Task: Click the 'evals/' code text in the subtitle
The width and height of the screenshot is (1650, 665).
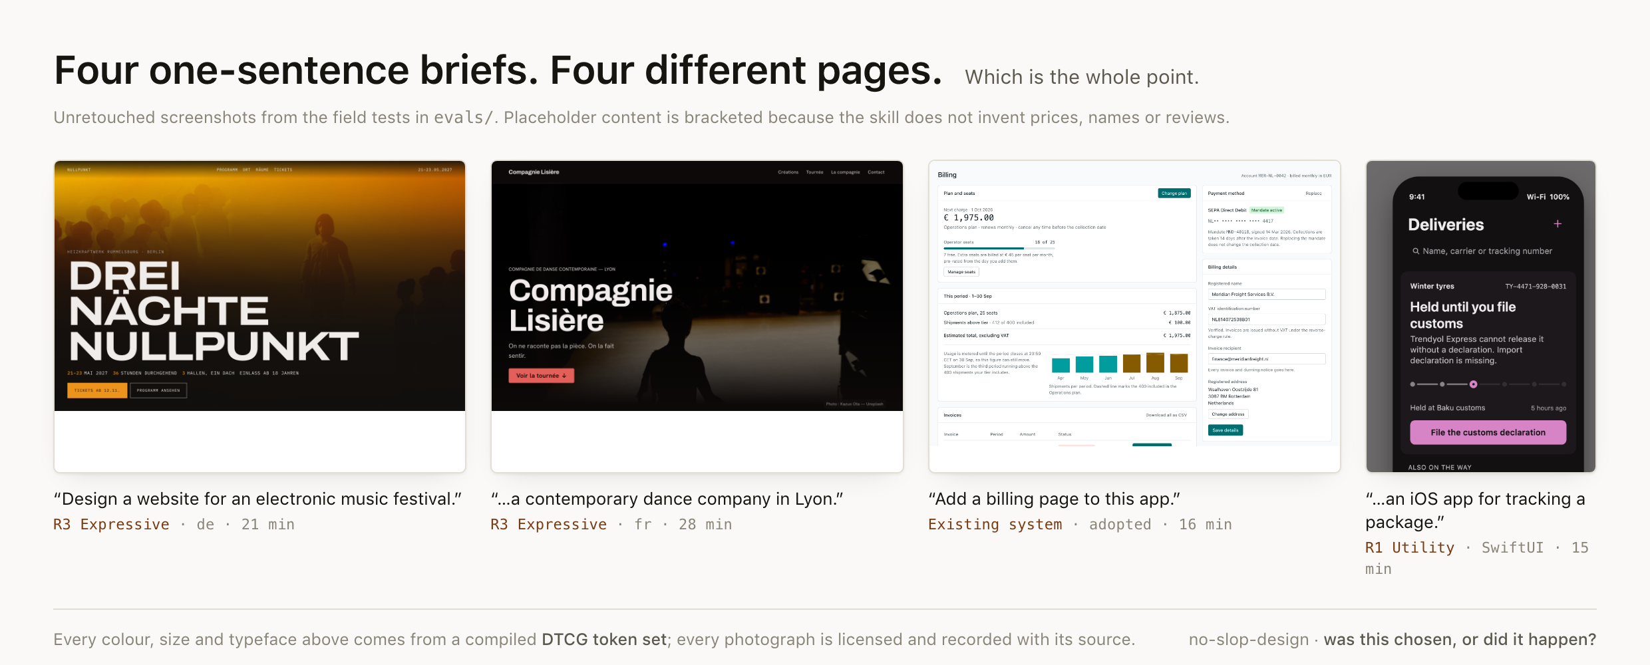Action: pyautogui.click(x=463, y=117)
